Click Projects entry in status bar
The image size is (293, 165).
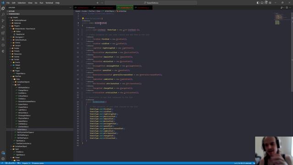point(26,163)
